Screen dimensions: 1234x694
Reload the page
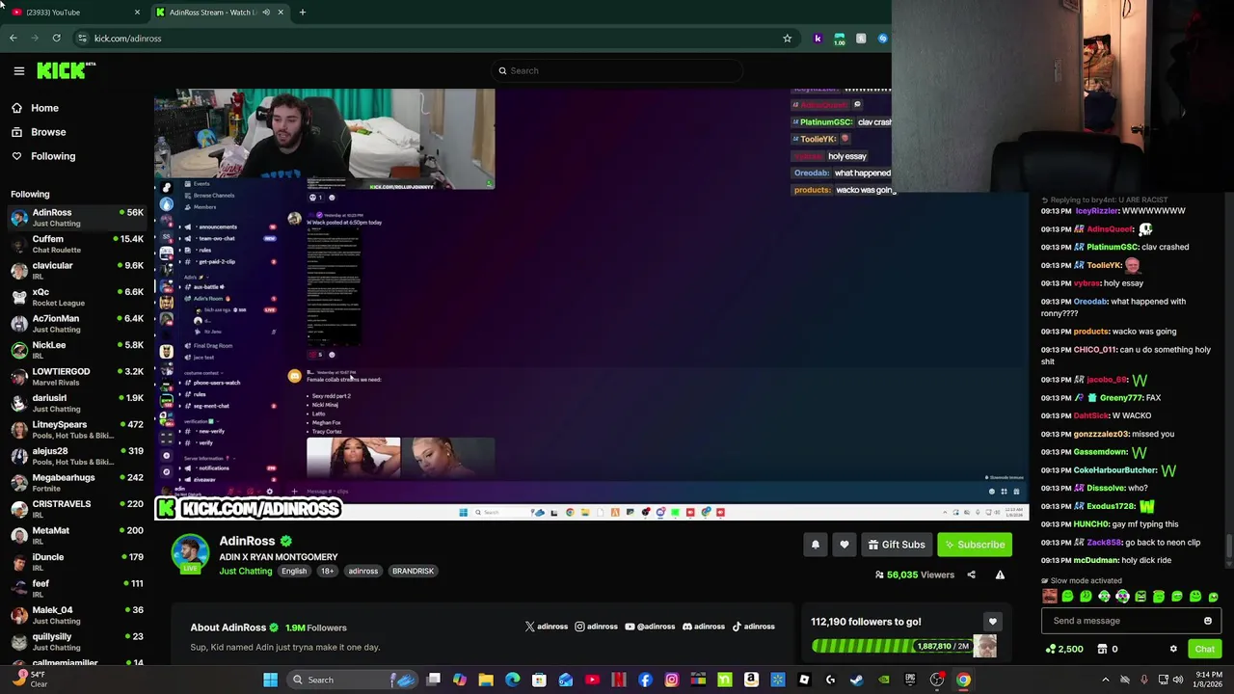56,39
